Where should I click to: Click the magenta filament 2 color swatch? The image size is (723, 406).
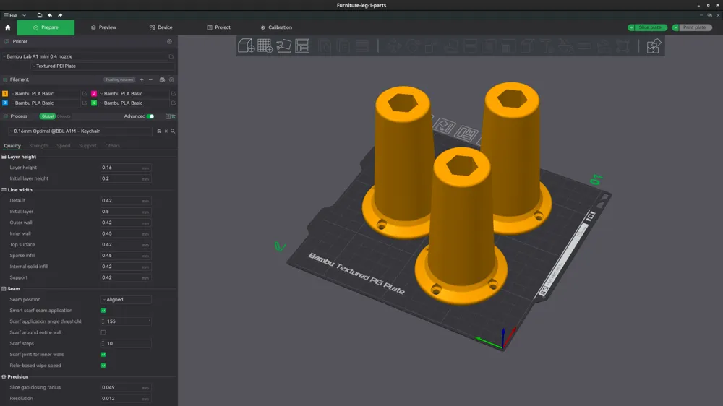pyautogui.click(x=94, y=93)
